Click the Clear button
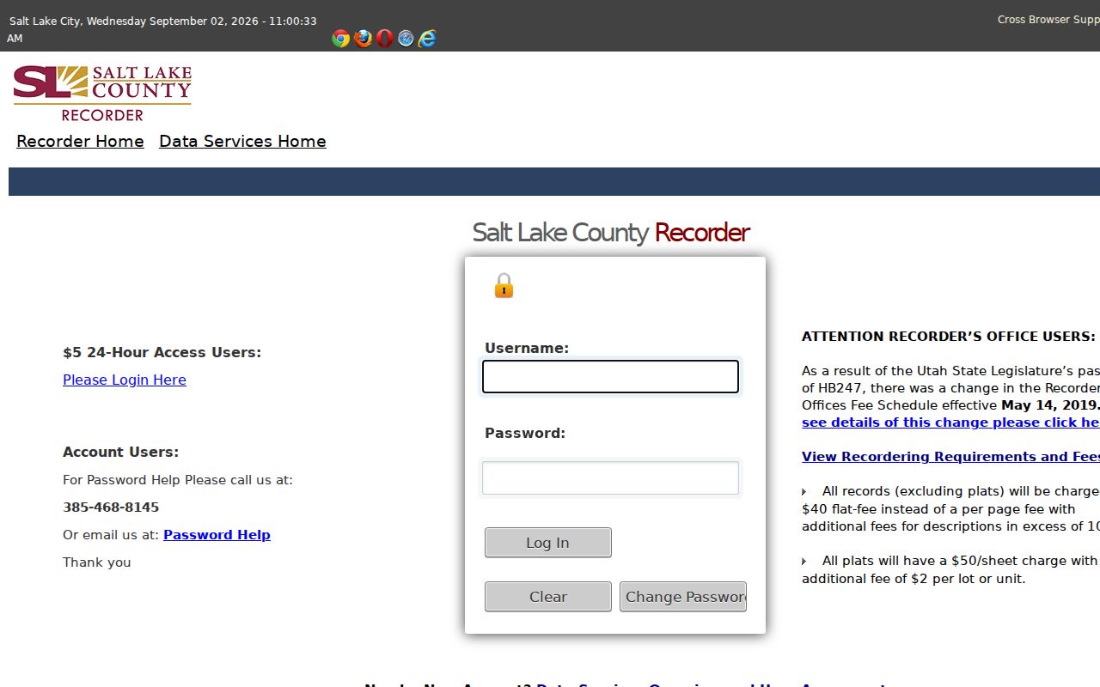The image size is (1100, 687). pyautogui.click(x=548, y=597)
